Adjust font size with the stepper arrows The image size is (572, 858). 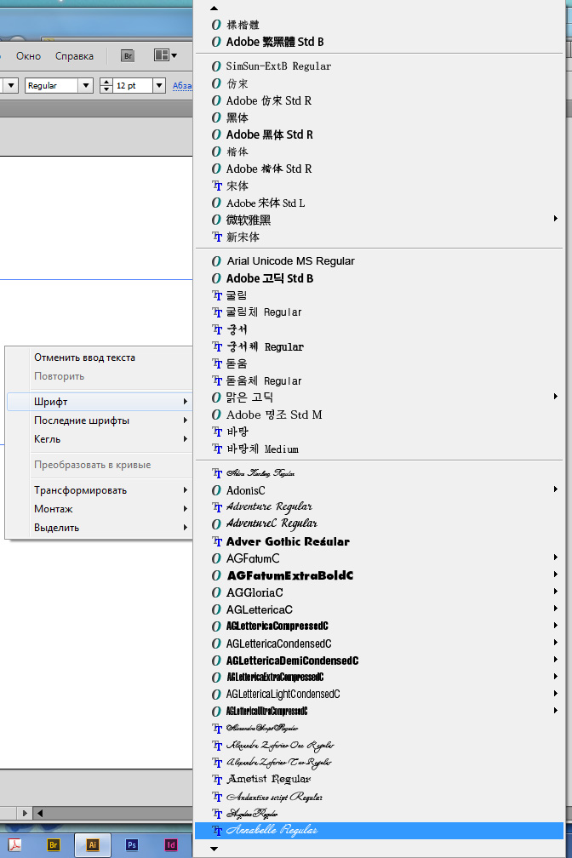coord(106,85)
